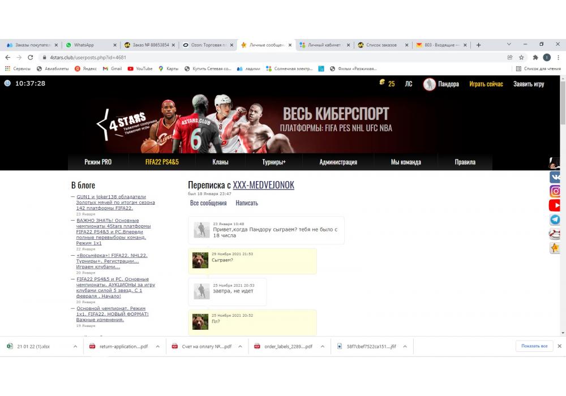
Task: Open the Карты bookmark
Action: coord(168,68)
